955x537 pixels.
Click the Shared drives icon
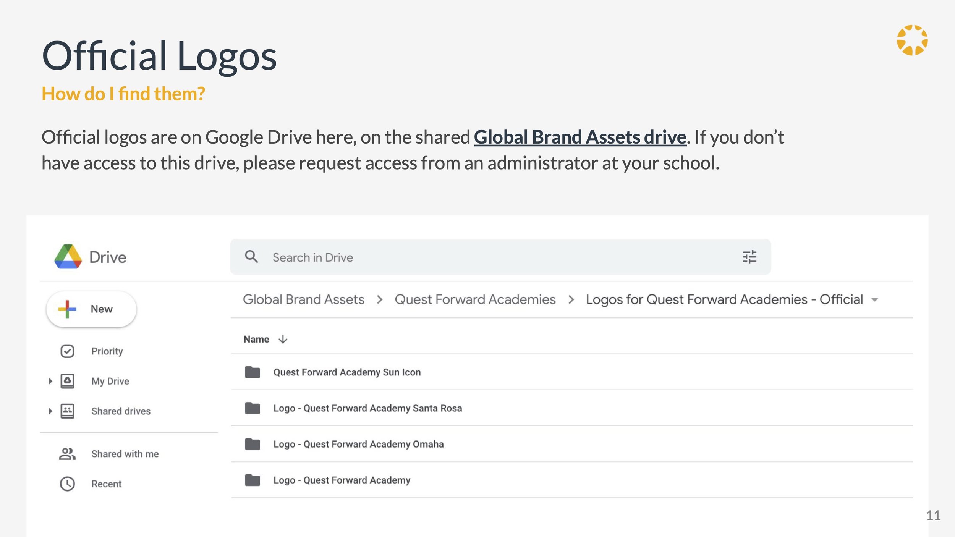(67, 411)
